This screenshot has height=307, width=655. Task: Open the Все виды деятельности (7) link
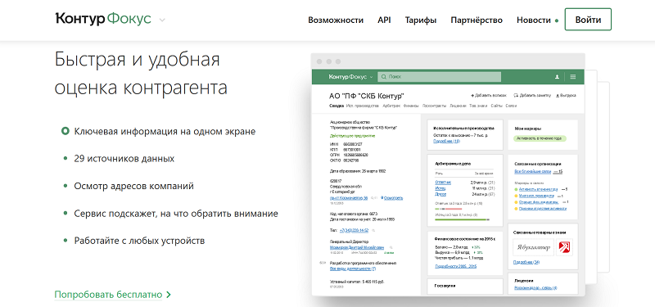point(353,269)
